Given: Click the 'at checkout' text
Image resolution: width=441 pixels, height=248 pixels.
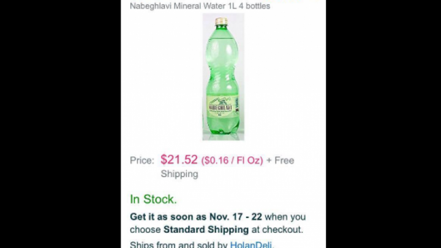Looking at the screenshot, I should point(277,230).
